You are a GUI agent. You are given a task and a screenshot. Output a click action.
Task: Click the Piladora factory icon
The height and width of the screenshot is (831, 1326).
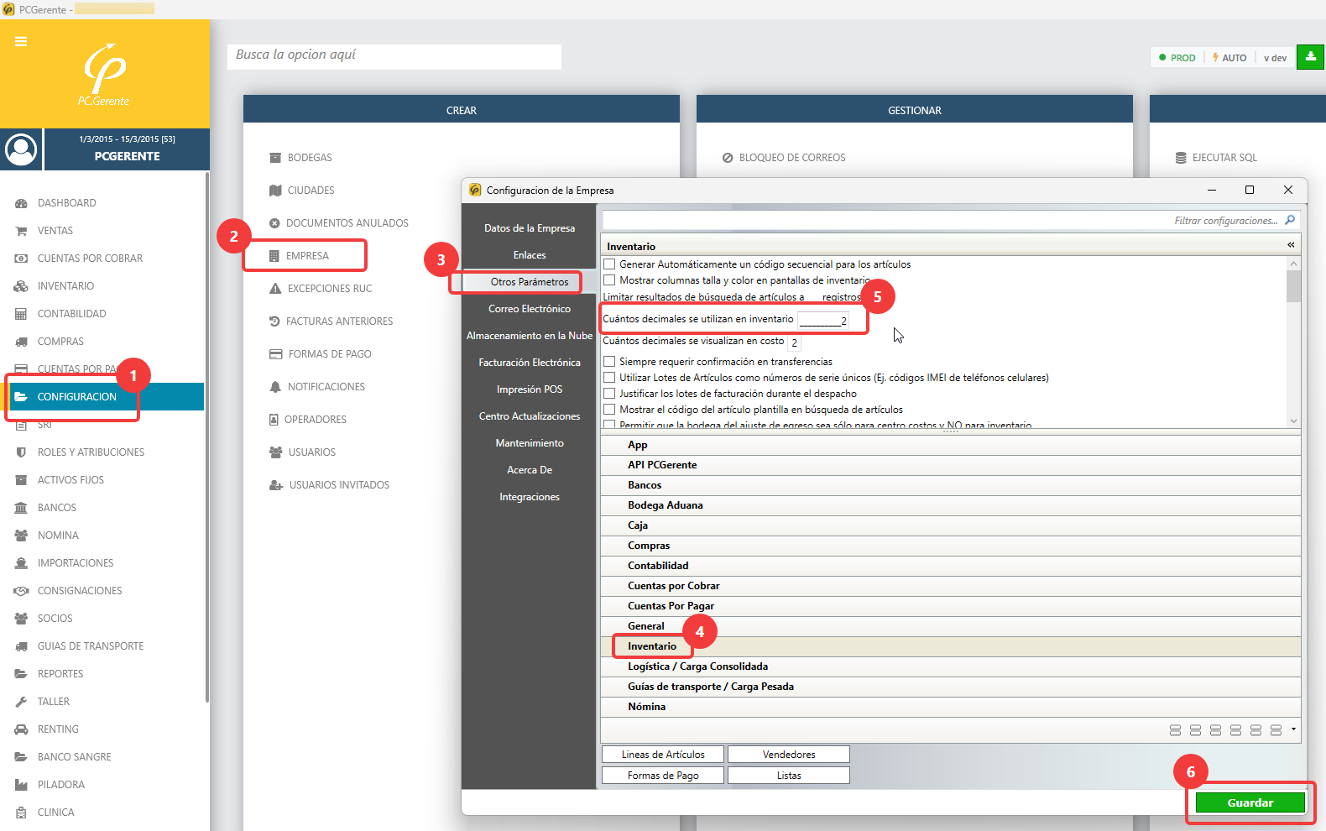(21, 785)
